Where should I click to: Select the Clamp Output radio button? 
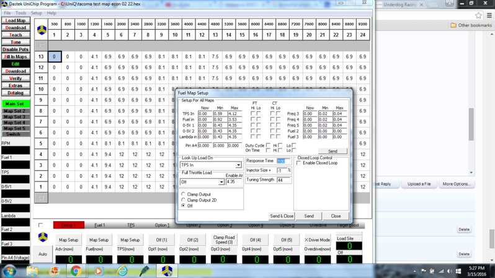183,194
